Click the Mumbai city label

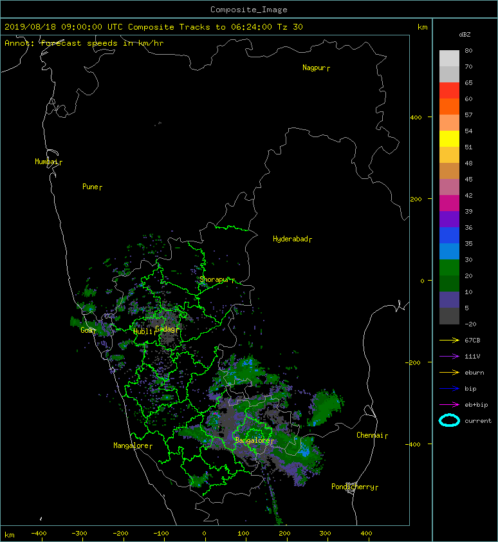(46, 162)
